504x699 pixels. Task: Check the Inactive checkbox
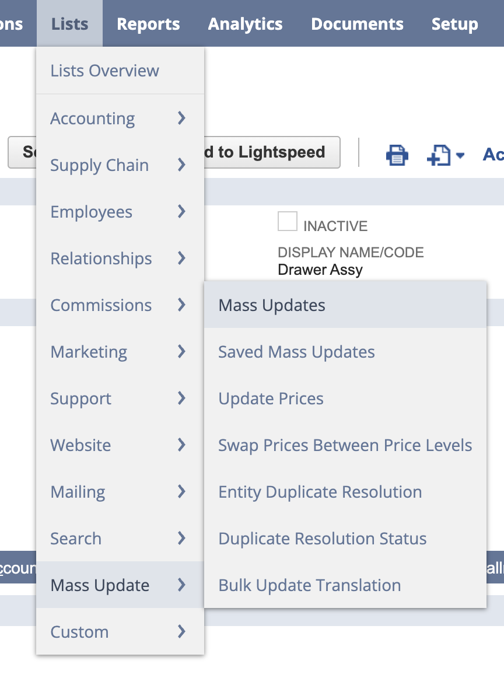(288, 221)
